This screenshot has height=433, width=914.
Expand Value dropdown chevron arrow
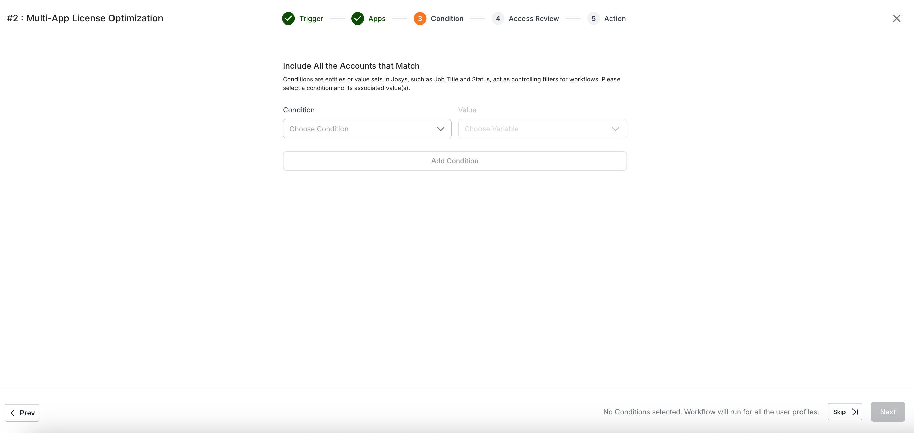615,129
